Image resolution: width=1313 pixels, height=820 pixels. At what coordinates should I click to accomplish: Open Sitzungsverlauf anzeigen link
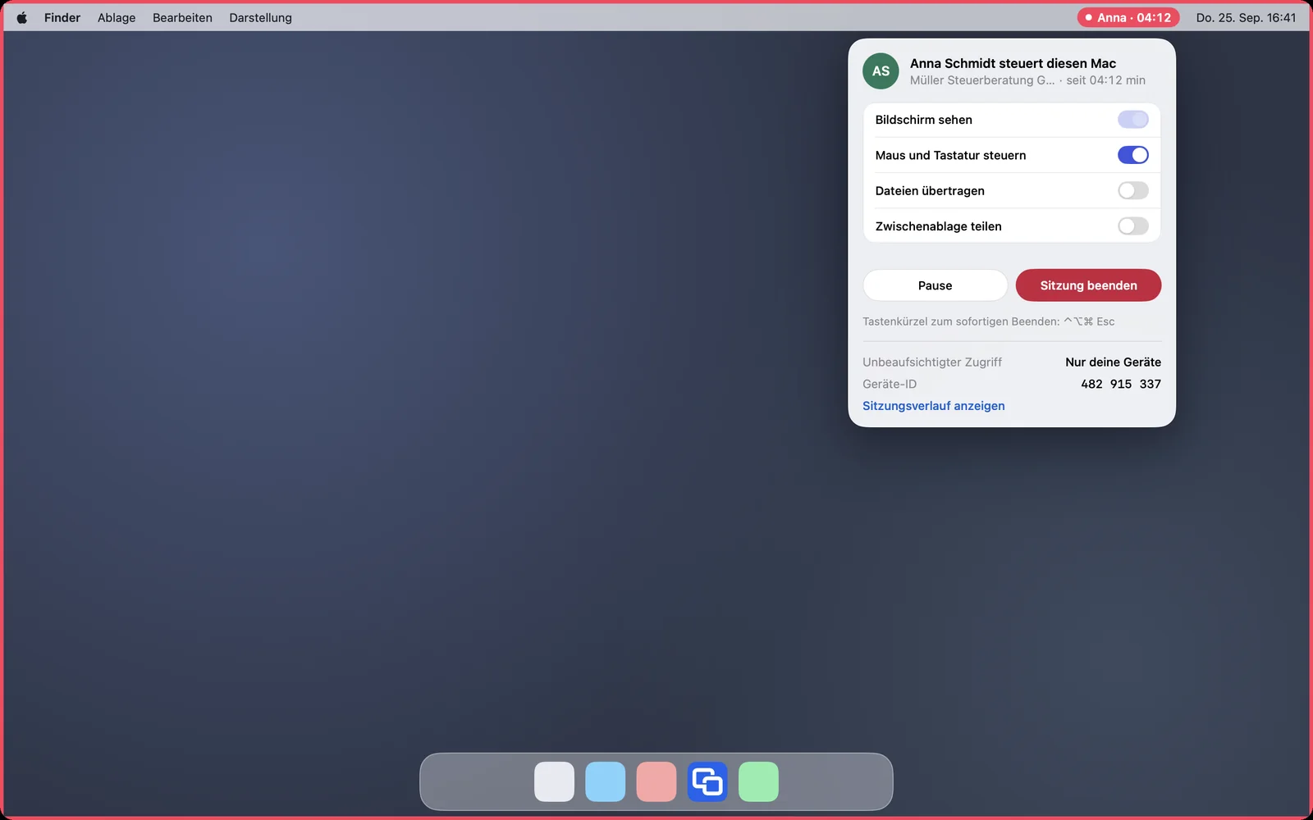(x=934, y=406)
